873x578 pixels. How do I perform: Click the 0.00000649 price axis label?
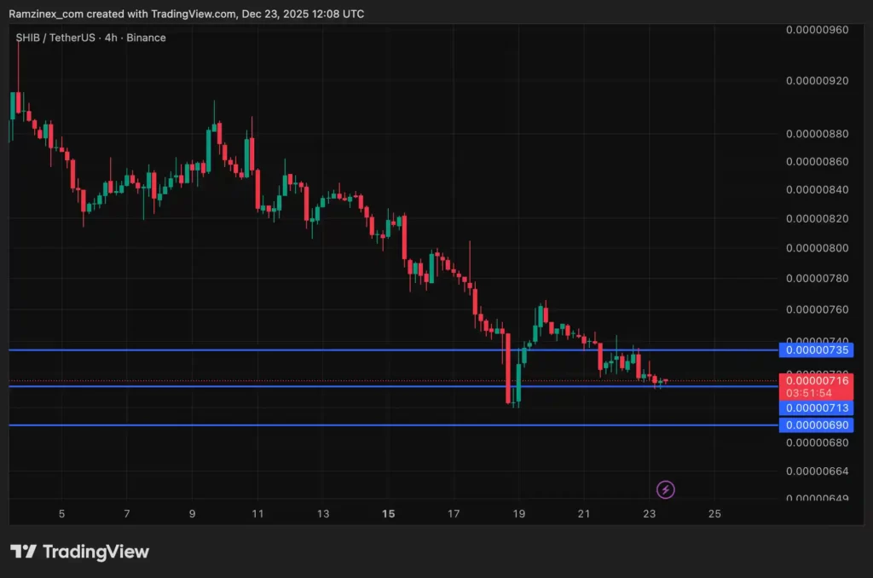click(816, 498)
